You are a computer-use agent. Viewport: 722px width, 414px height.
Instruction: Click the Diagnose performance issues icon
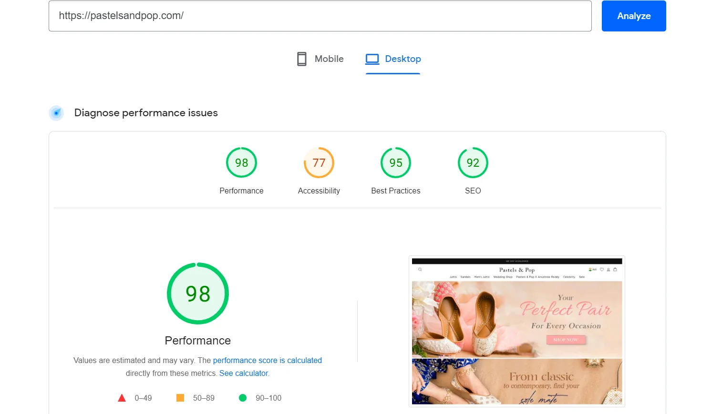coord(56,113)
